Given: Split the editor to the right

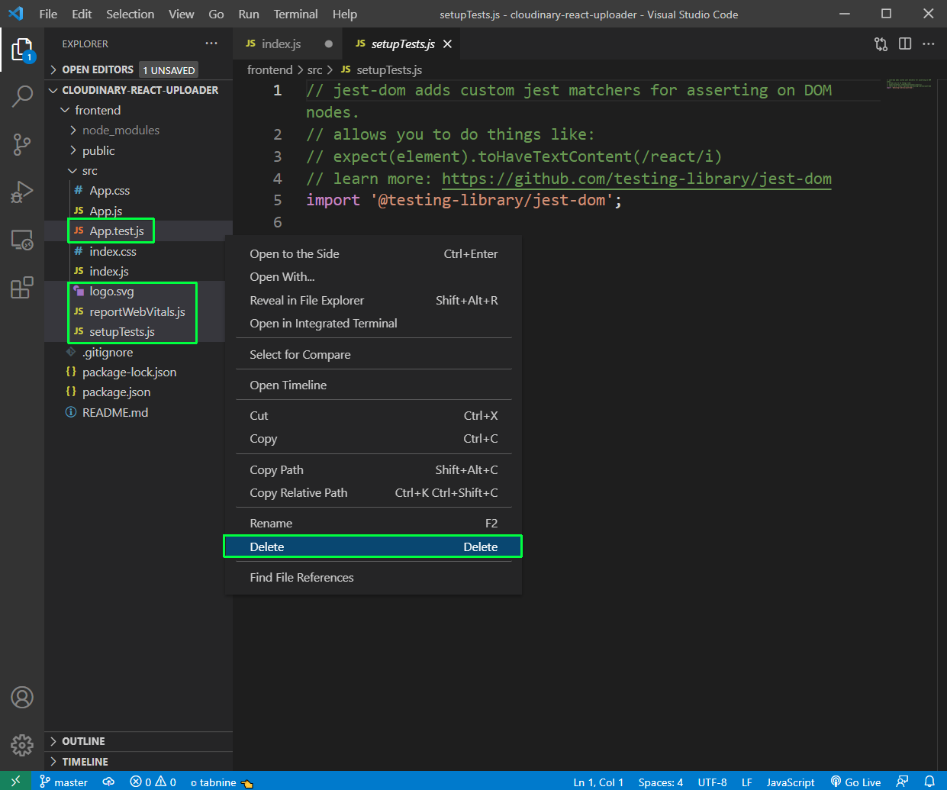Looking at the screenshot, I should [905, 44].
